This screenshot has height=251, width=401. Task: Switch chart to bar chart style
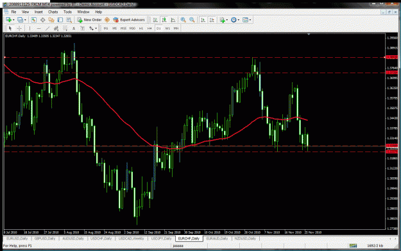[155, 20]
